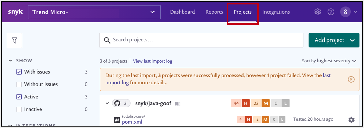This screenshot has height=128, width=364.
Task: Click the 23 medium severity count
Action: coord(256,103)
